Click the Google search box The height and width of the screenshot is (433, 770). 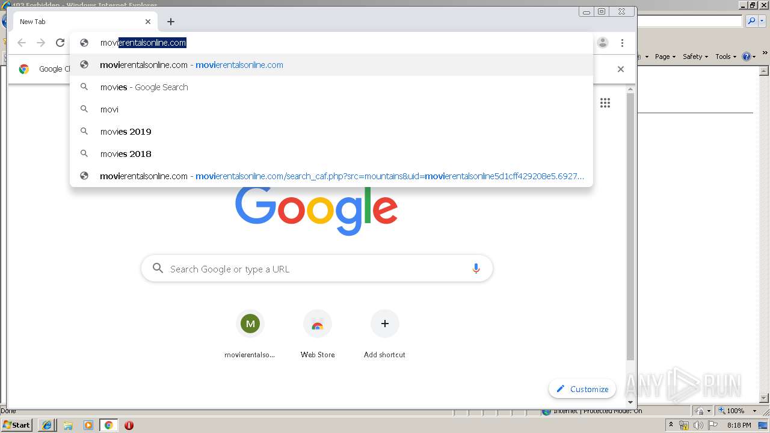point(317,269)
